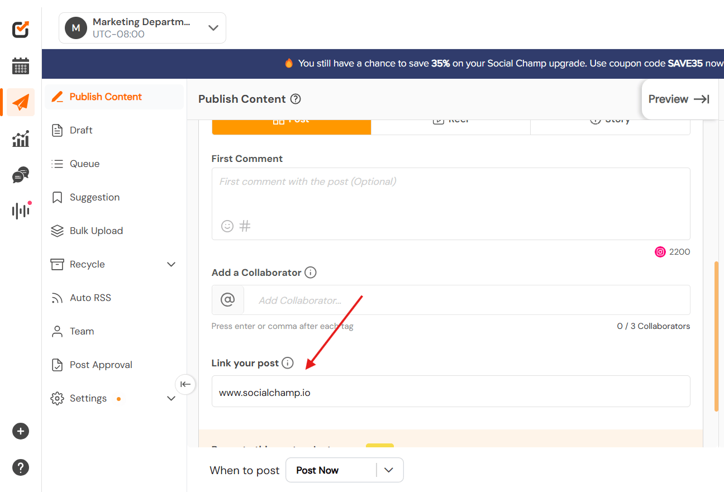Open the help question mark icon

pyautogui.click(x=21, y=467)
